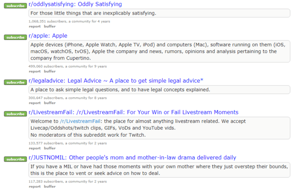Open r/oddlysatisfying: Oddly Satisfying link
294x189 pixels.
tap(75, 4)
